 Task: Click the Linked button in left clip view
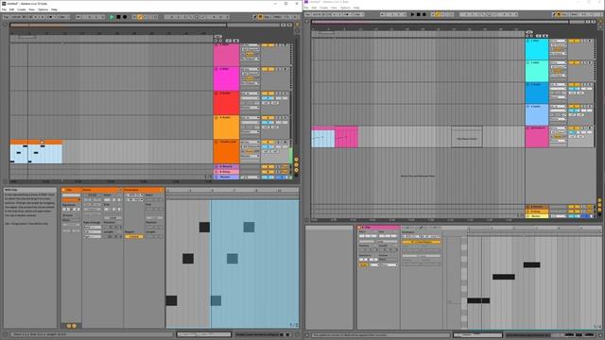(134, 237)
